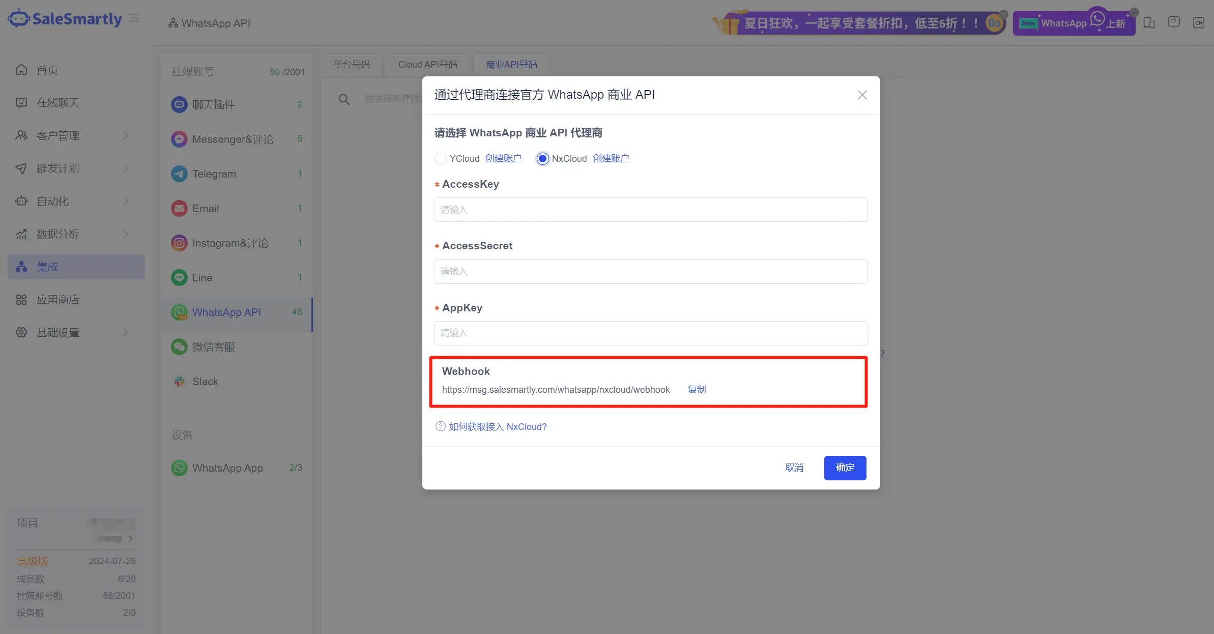This screenshot has width=1214, height=634.
Task: Switch to the Cloud API号码 tab
Action: (427, 65)
